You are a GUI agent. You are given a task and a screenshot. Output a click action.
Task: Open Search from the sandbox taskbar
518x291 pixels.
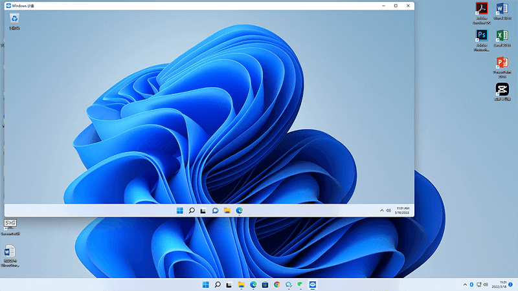point(192,210)
